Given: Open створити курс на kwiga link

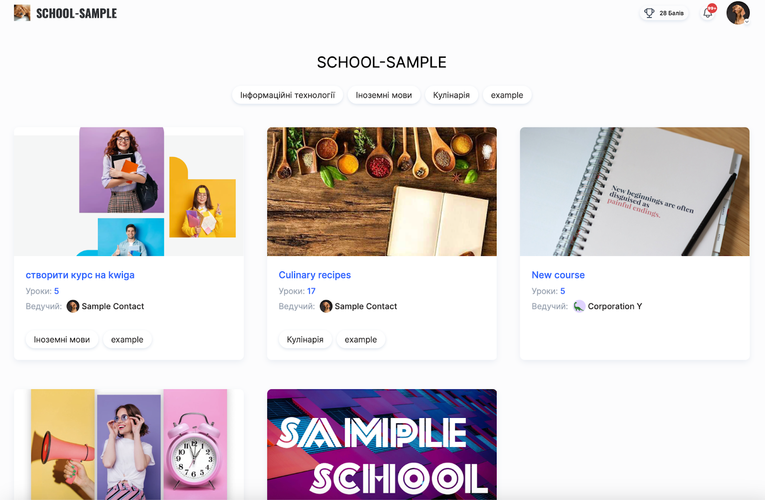Looking at the screenshot, I should pyautogui.click(x=80, y=275).
